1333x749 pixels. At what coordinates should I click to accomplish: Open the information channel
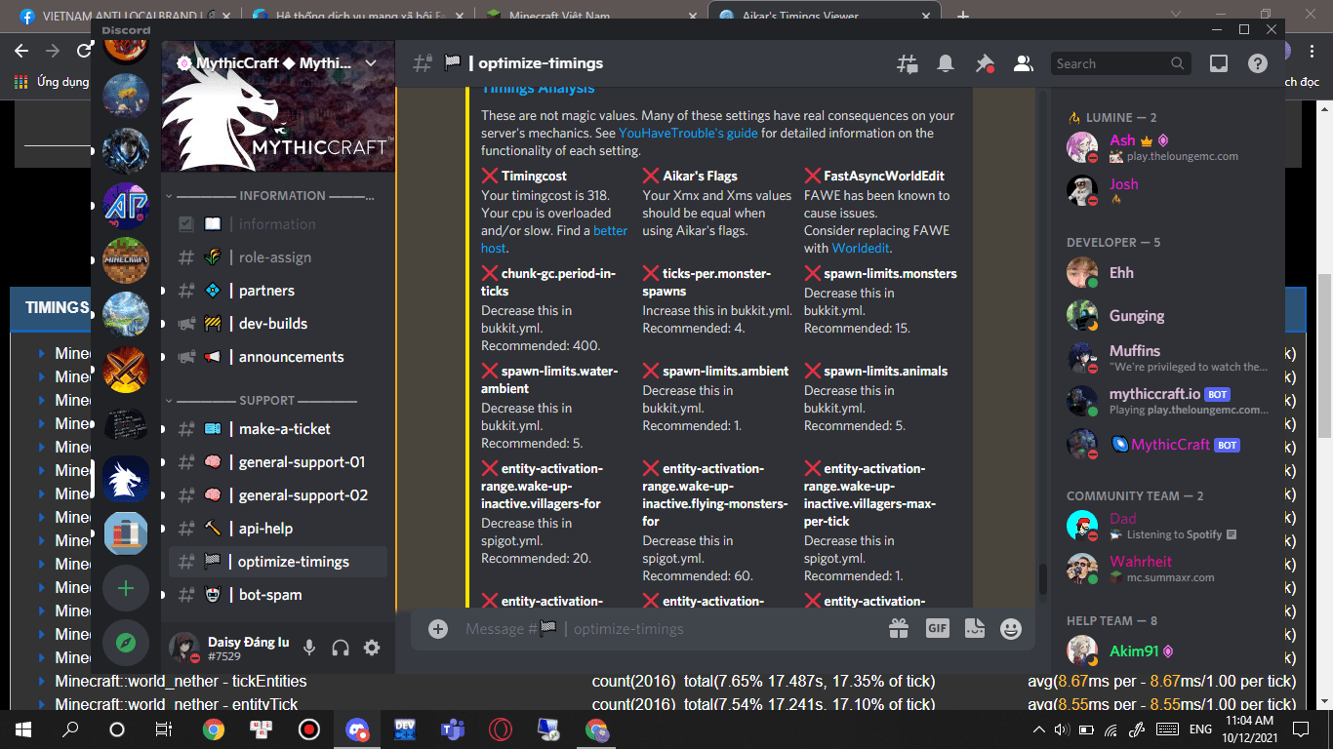(278, 224)
